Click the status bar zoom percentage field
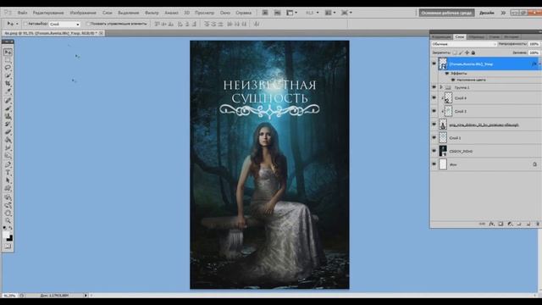This screenshot has height=305, width=542. tap(9, 296)
